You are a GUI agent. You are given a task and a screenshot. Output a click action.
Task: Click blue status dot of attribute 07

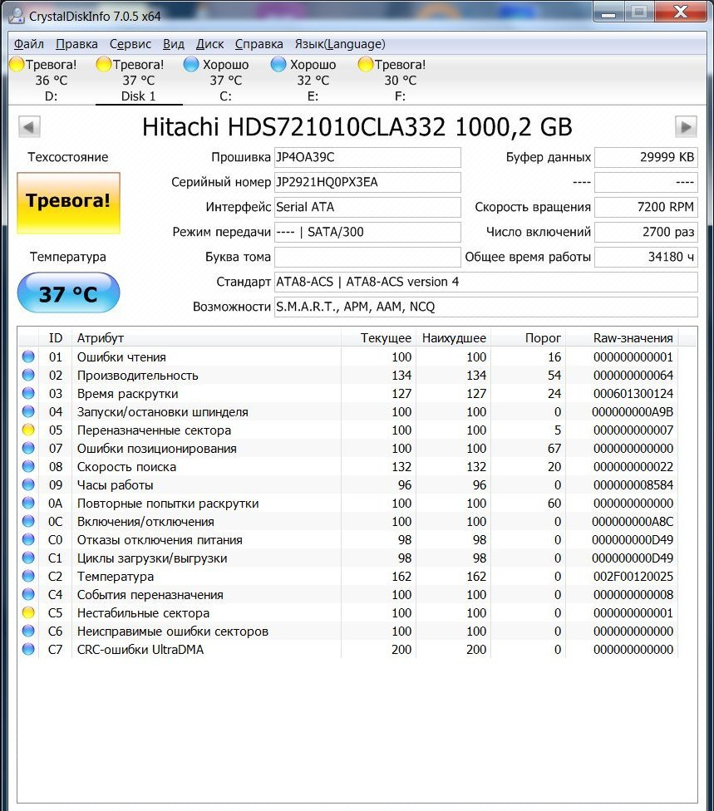pos(28,448)
